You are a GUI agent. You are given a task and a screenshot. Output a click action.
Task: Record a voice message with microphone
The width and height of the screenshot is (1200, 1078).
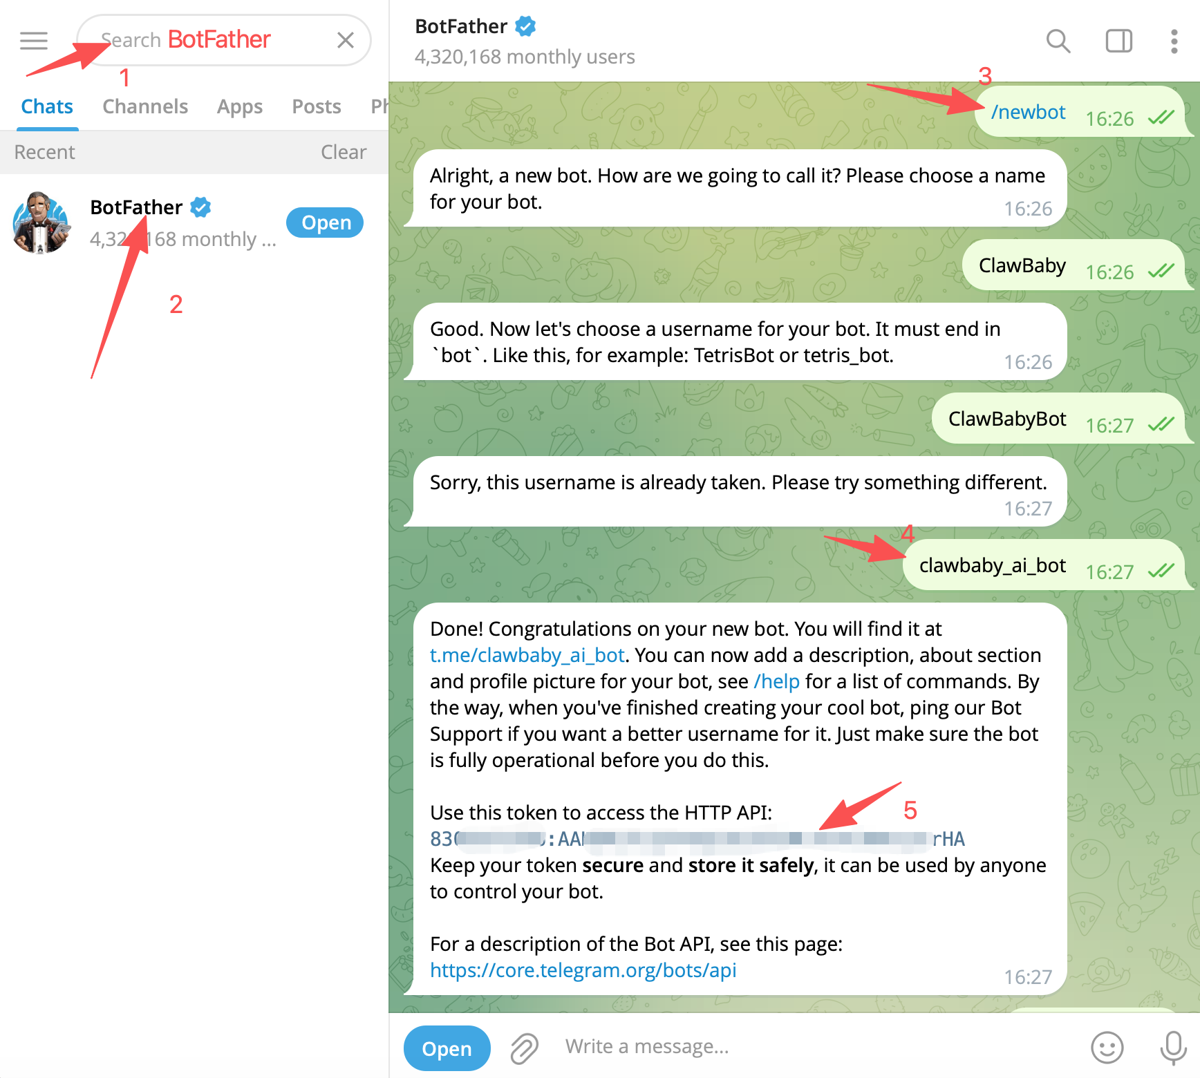click(1173, 1048)
